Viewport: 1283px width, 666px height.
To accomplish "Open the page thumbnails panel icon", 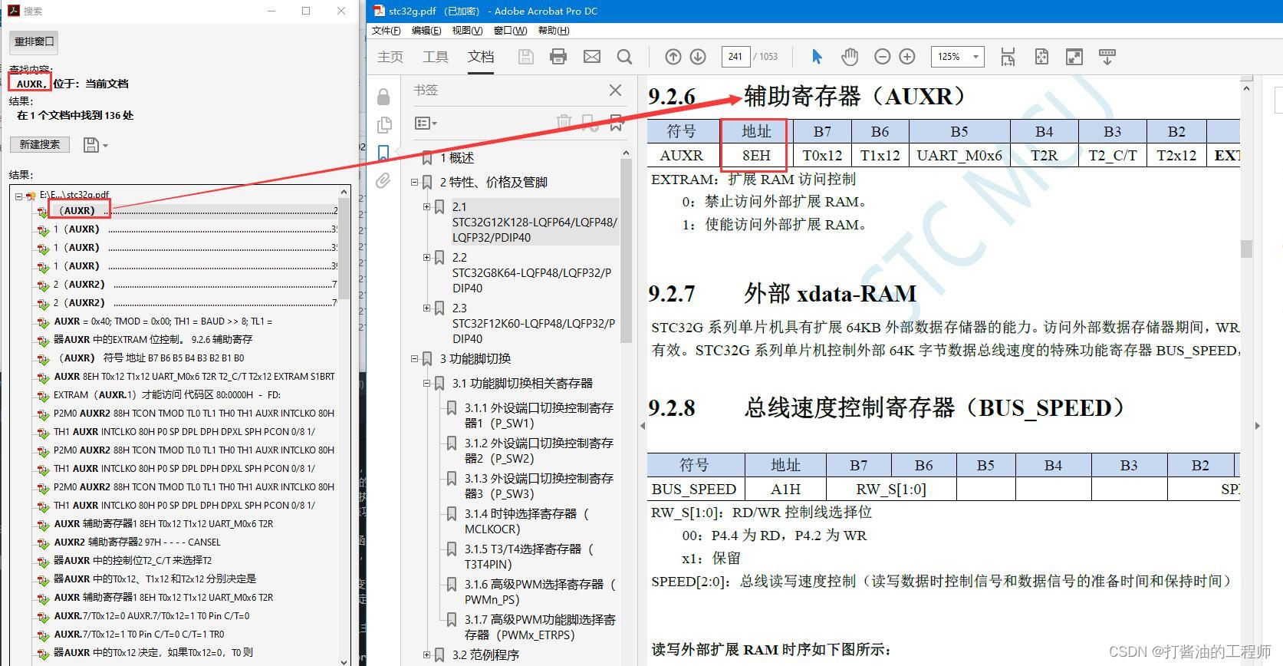I will click(384, 124).
